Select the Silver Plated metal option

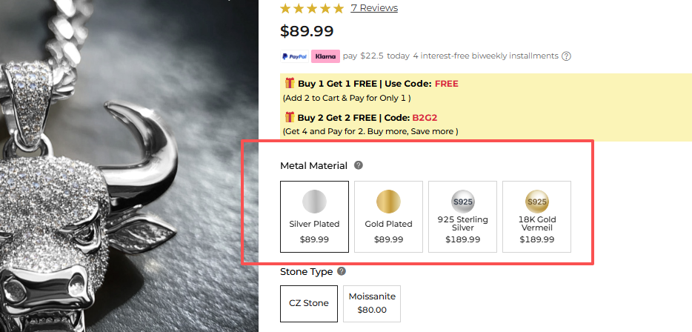[x=314, y=216]
